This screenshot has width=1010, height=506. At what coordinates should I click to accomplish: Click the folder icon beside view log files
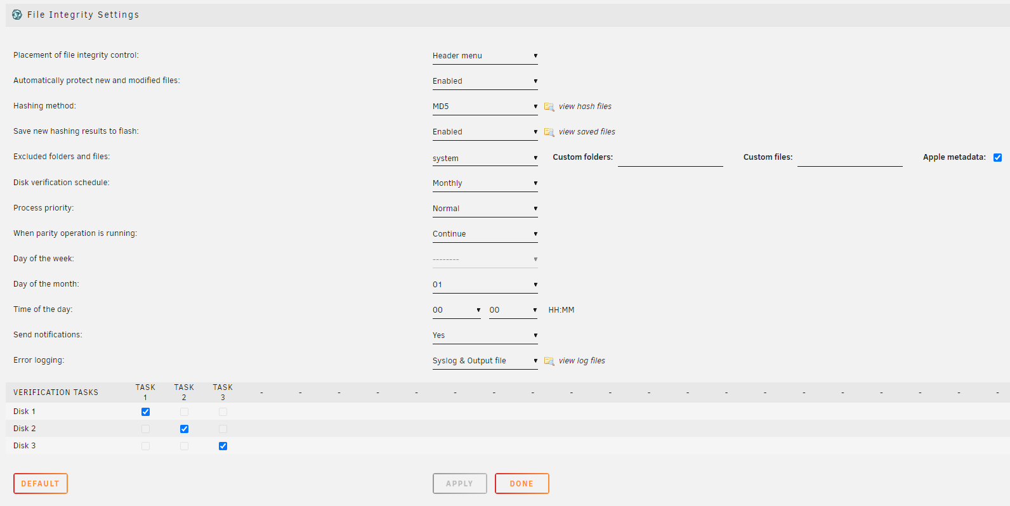click(549, 361)
